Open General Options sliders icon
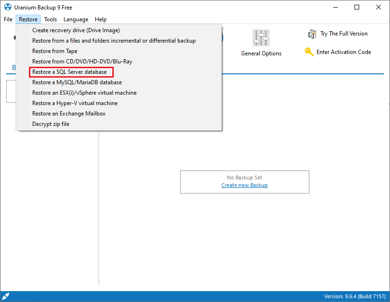 coord(261,38)
